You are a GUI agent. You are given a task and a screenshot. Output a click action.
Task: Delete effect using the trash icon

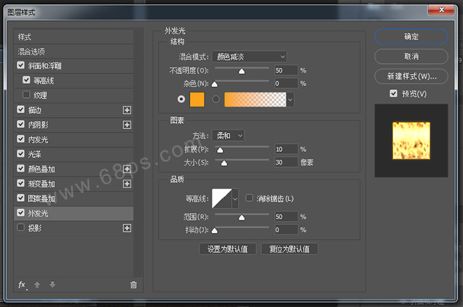tap(133, 284)
